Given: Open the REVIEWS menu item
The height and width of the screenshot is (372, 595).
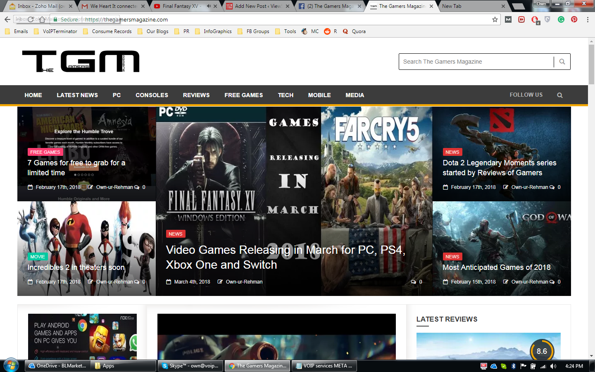Looking at the screenshot, I should (196, 95).
